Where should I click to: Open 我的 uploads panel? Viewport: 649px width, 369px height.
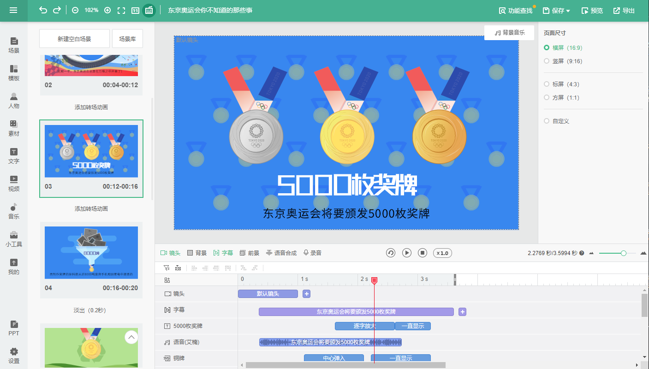pos(14,267)
